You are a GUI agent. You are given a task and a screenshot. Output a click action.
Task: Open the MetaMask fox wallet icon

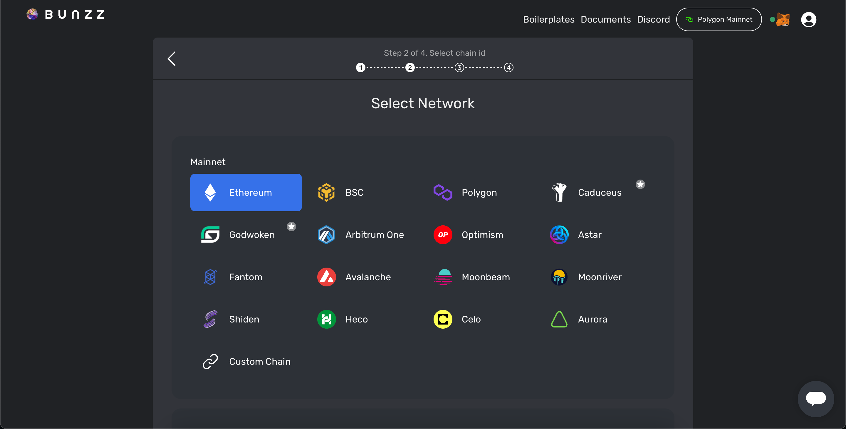(x=783, y=20)
